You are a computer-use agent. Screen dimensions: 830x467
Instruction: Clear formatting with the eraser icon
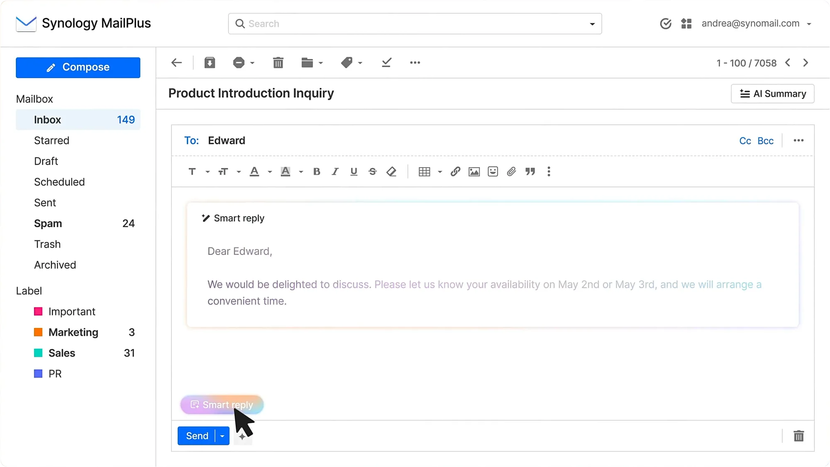(391, 171)
